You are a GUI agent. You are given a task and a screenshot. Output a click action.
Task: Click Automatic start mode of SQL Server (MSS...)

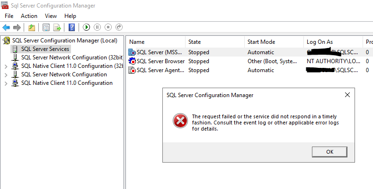pos(261,52)
